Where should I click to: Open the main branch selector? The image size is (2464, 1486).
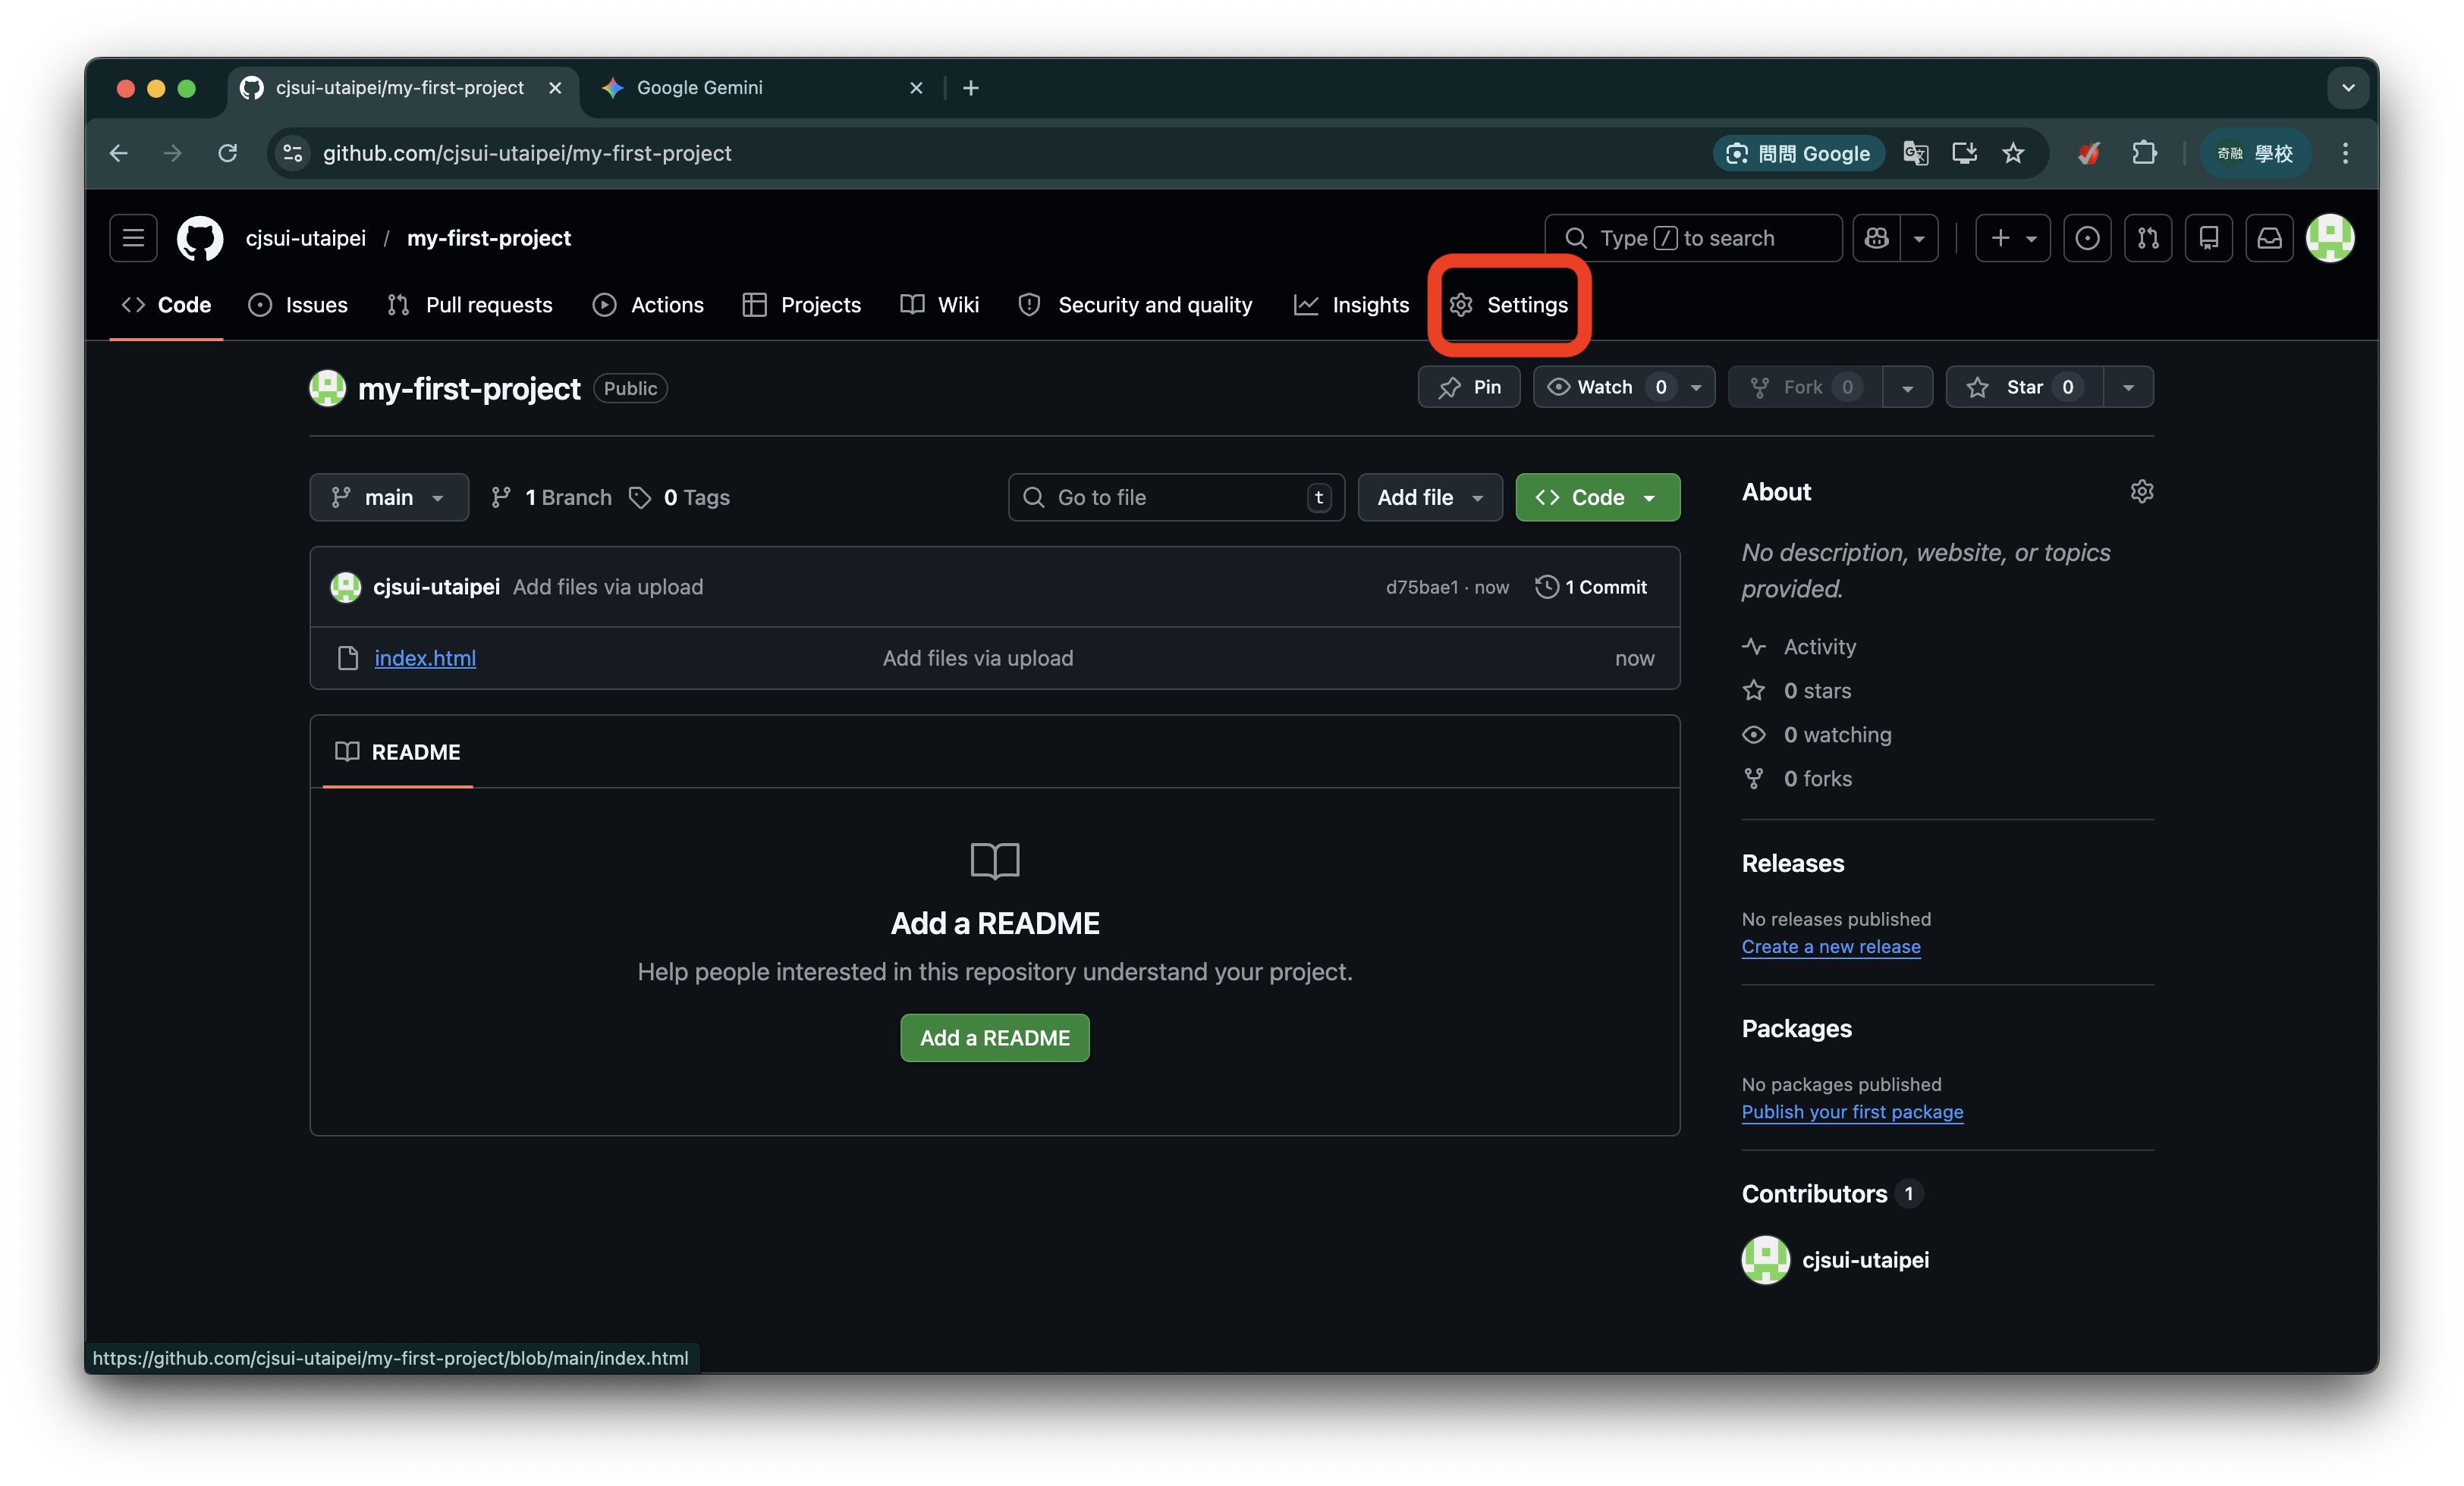[389, 497]
